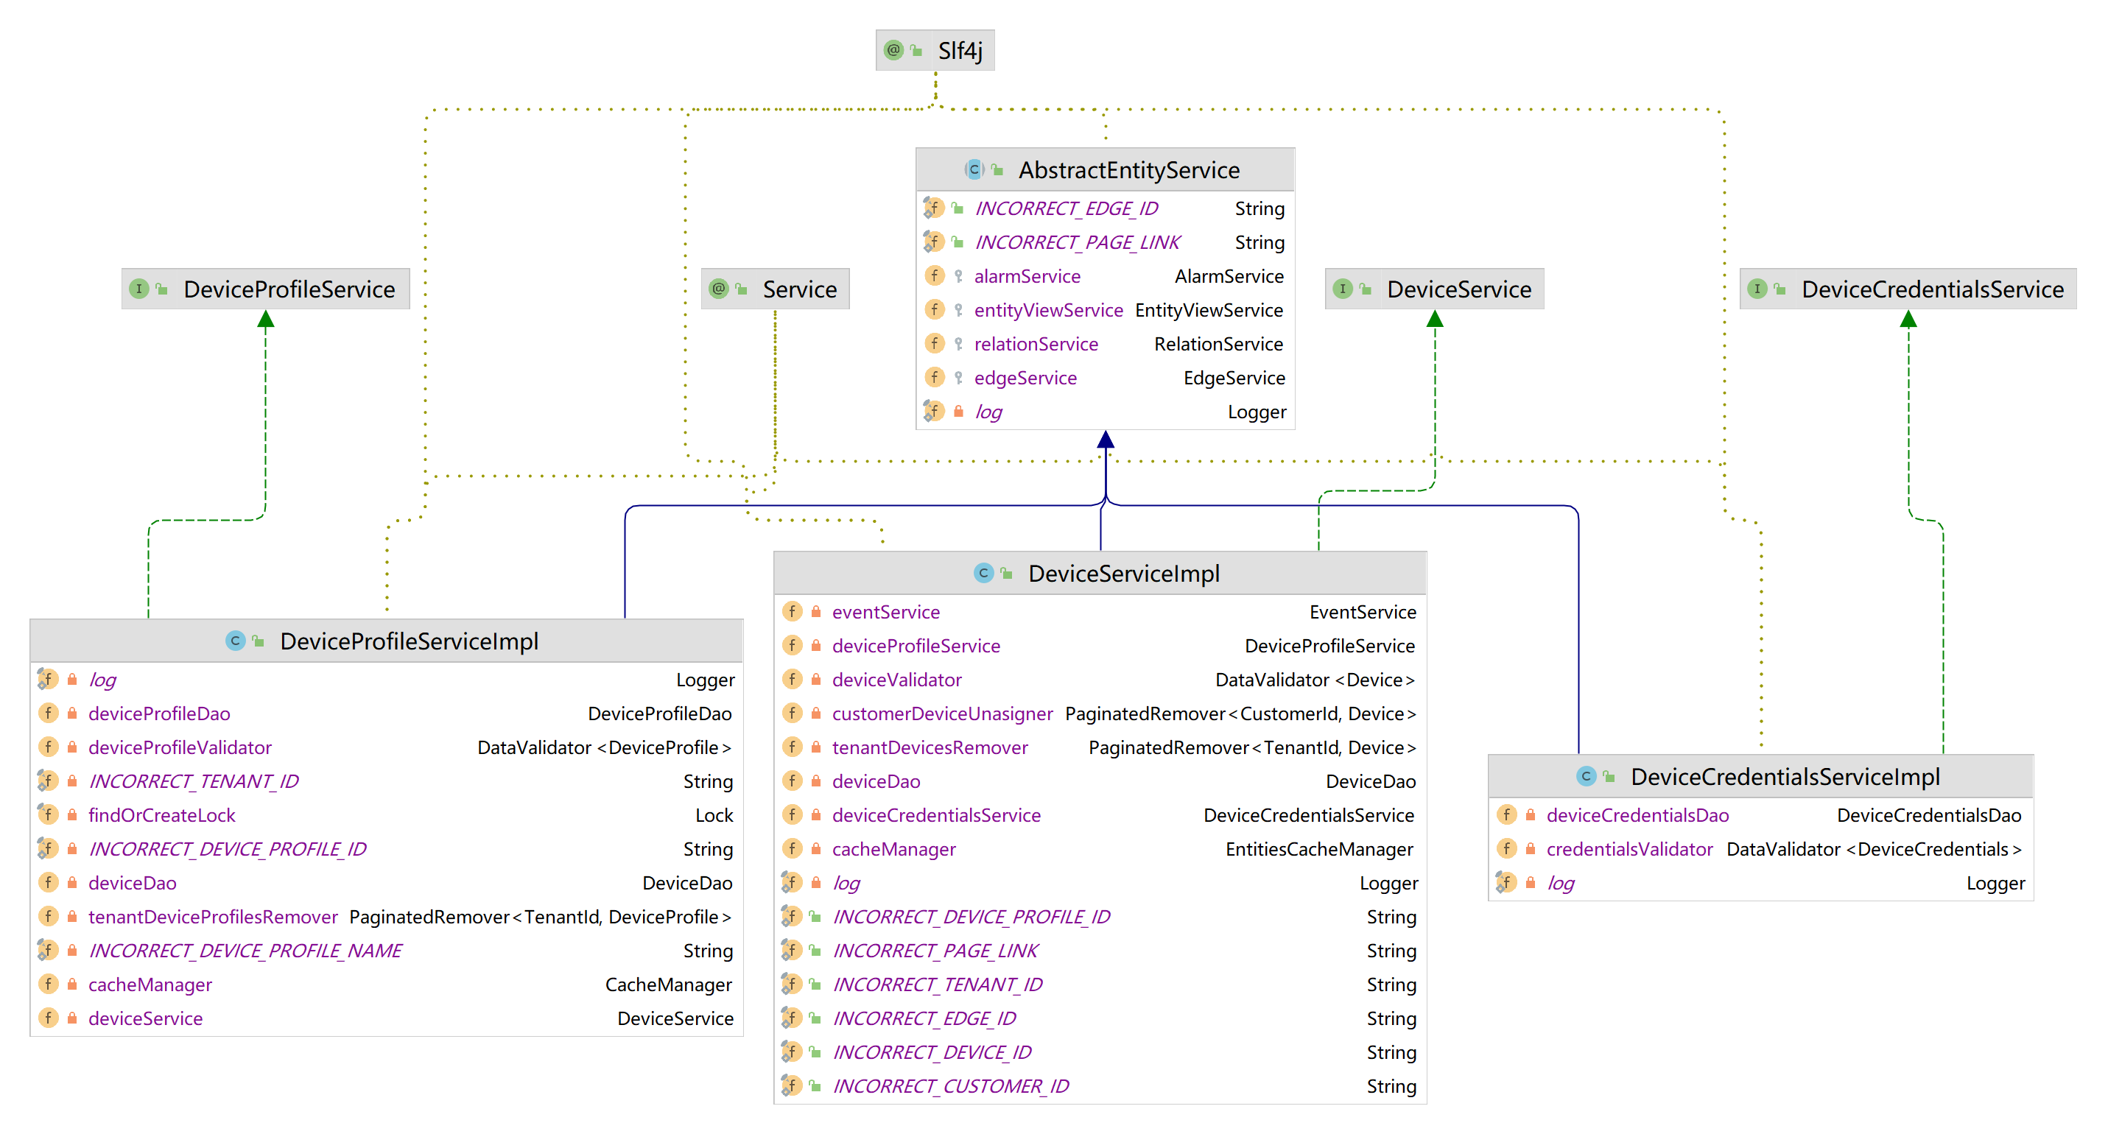Click the deviceCredentialsDao field name

1637,816
